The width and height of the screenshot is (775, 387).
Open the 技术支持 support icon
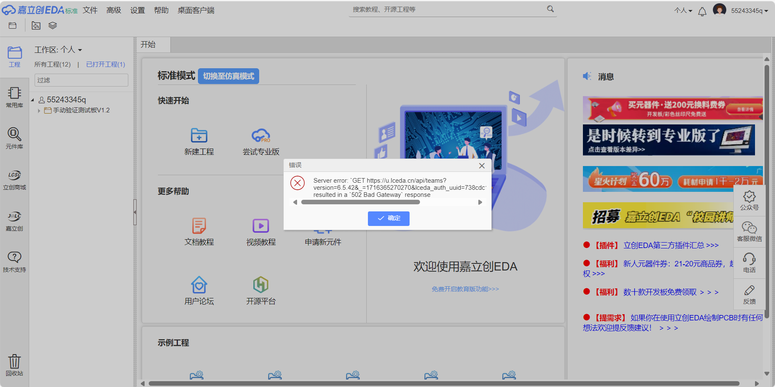pos(14,262)
